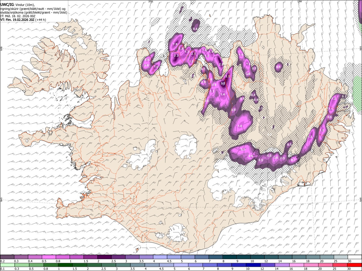Click the 1.7 precipitation value on the map
The width and height of the screenshot is (362, 271).
(x=187, y=52)
